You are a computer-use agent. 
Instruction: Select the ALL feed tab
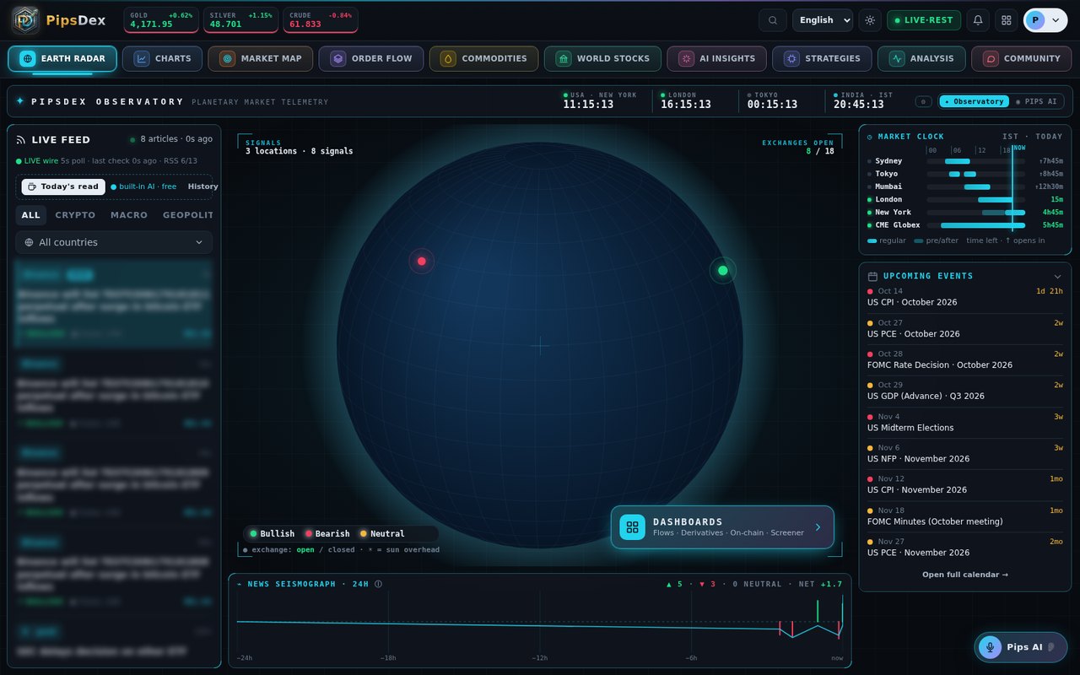click(x=31, y=215)
